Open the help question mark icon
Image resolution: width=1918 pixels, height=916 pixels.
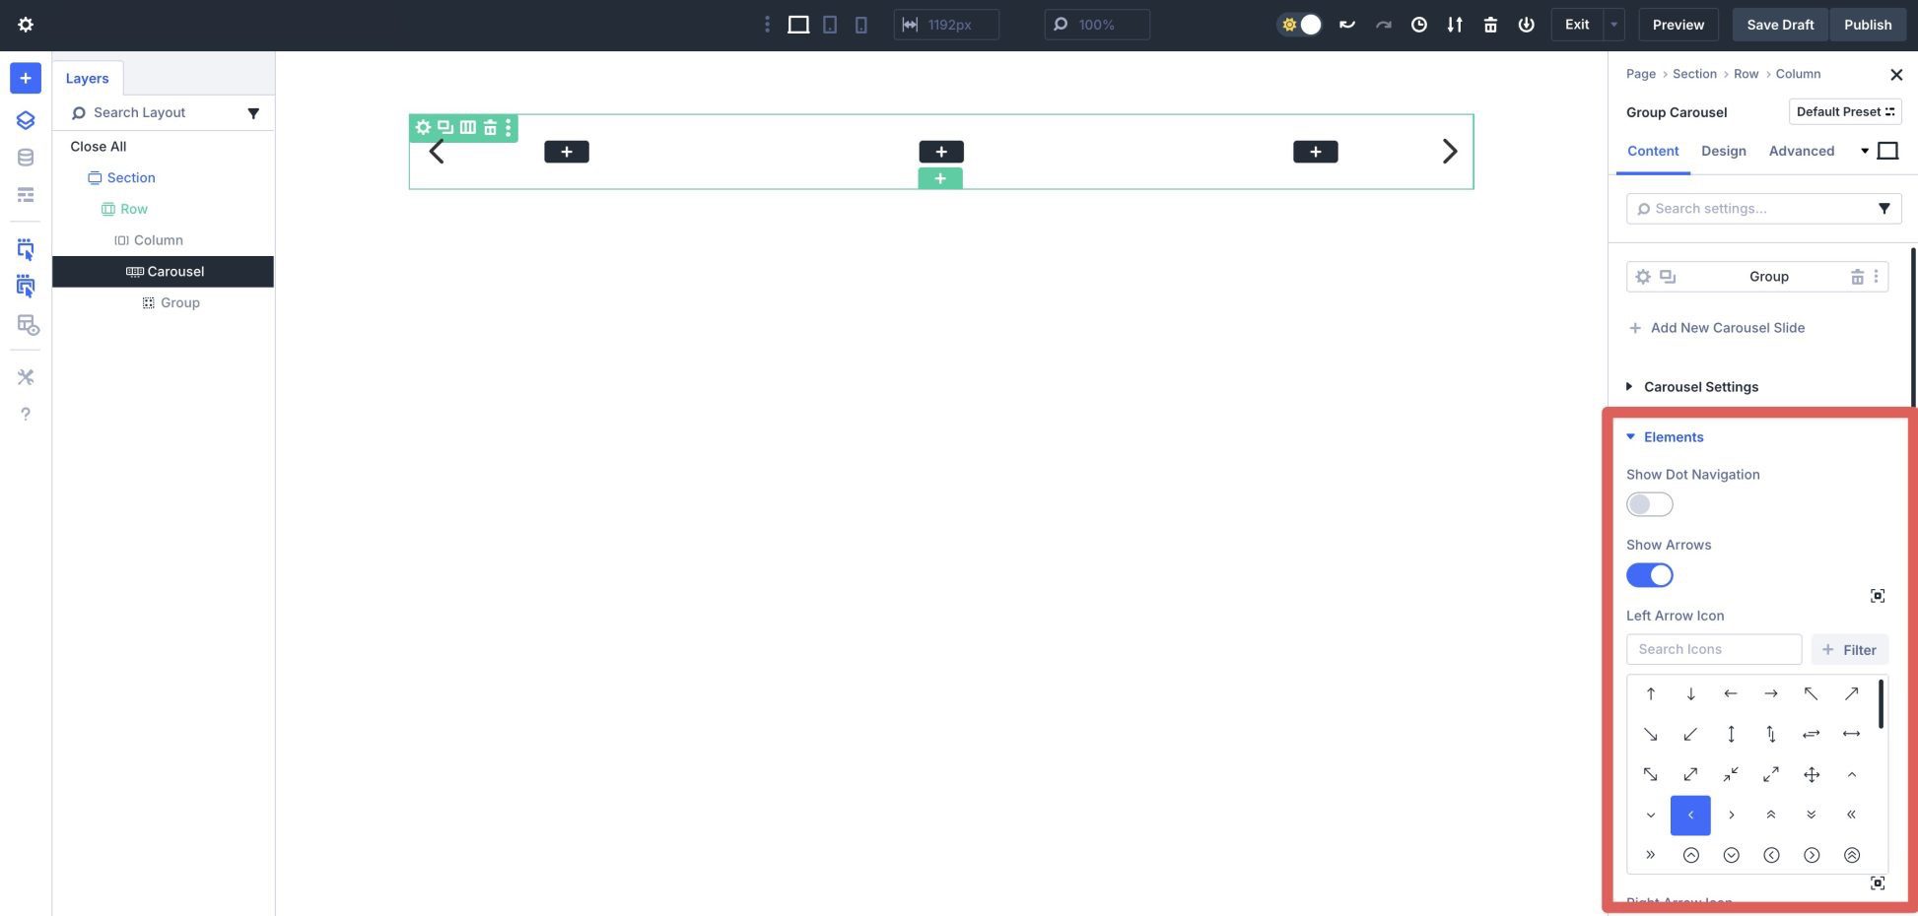coord(26,414)
